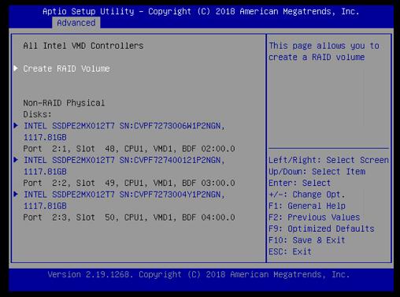Click 'Port 2:2, Slot 49' info line

129,183
